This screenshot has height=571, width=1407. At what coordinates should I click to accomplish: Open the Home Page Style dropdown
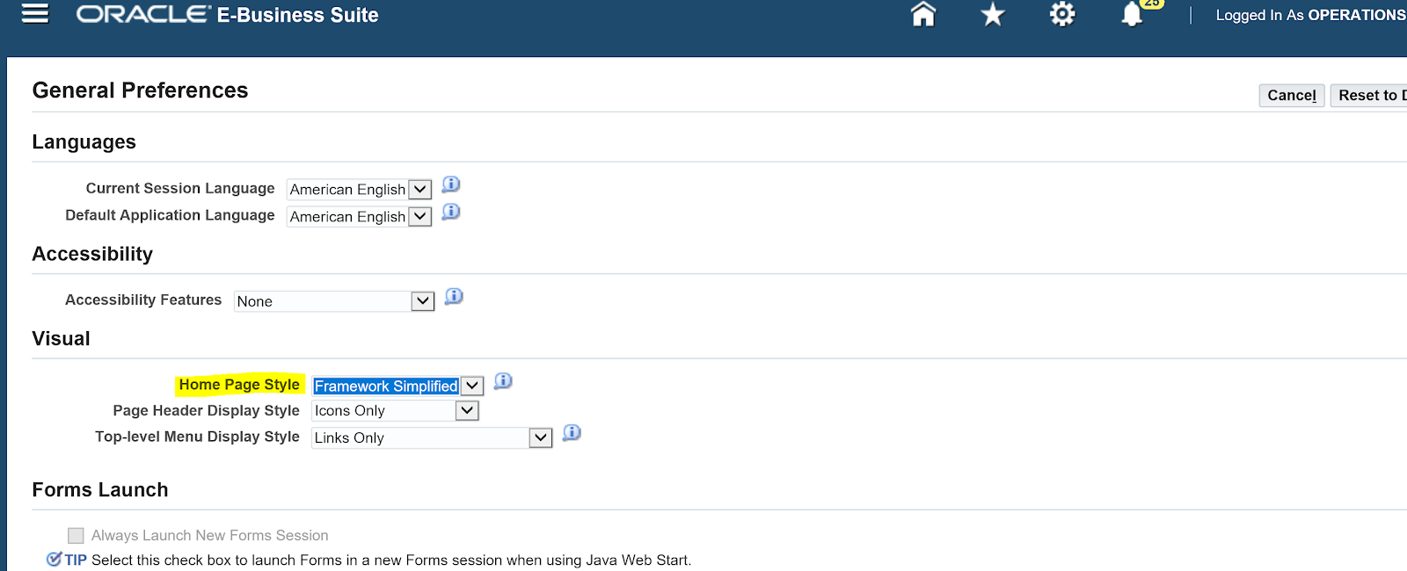(470, 386)
